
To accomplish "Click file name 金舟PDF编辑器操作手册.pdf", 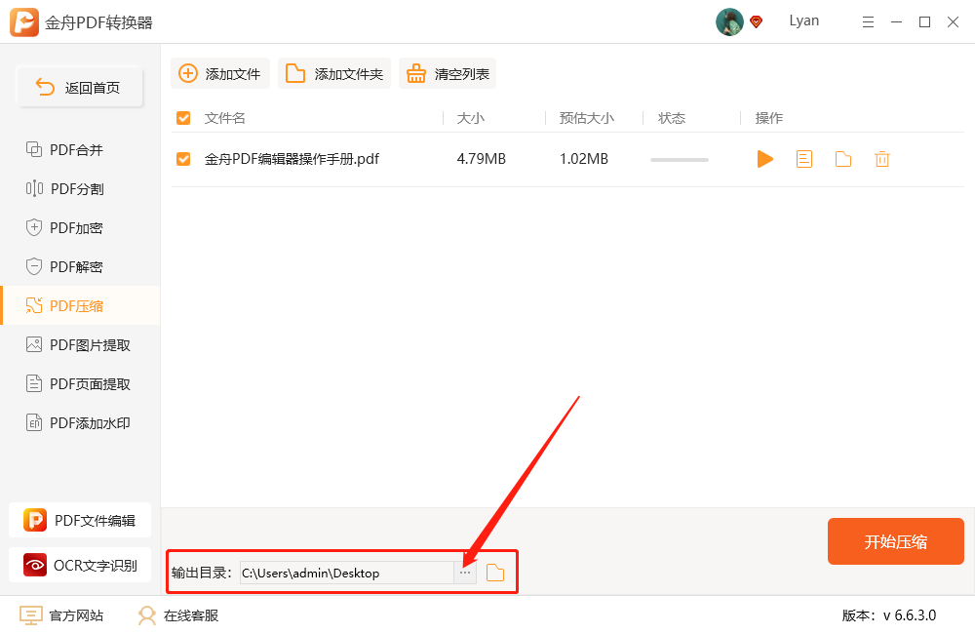I will tap(292, 159).
